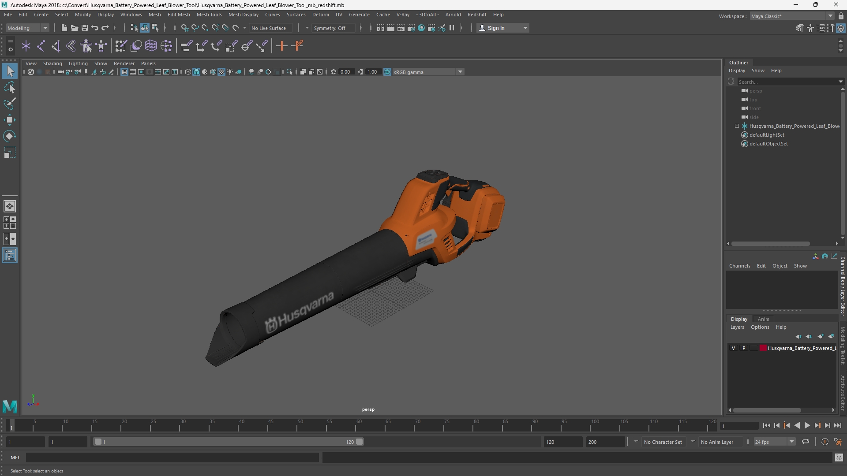Switch to single perspective view layout
Screen dimensions: 847x476
coord(10,206)
